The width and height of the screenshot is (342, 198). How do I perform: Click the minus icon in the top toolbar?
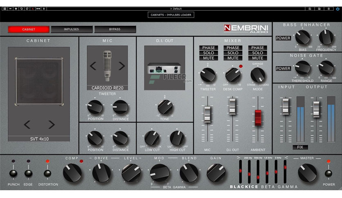(10, 9)
